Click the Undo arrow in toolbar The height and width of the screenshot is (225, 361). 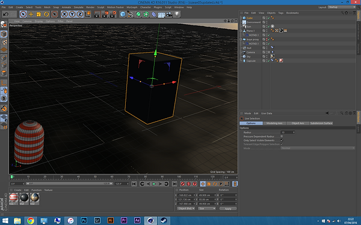pos(5,14)
